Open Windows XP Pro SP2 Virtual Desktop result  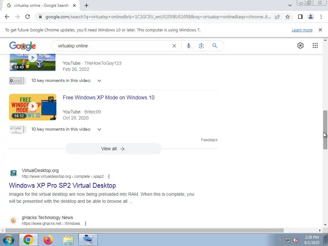coord(62,185)
